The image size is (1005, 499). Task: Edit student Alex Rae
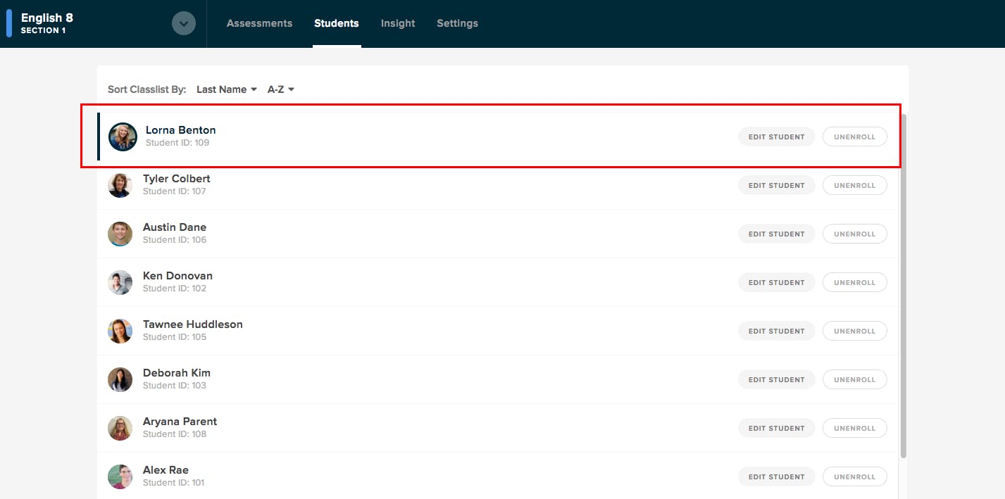tap(776, 476)
